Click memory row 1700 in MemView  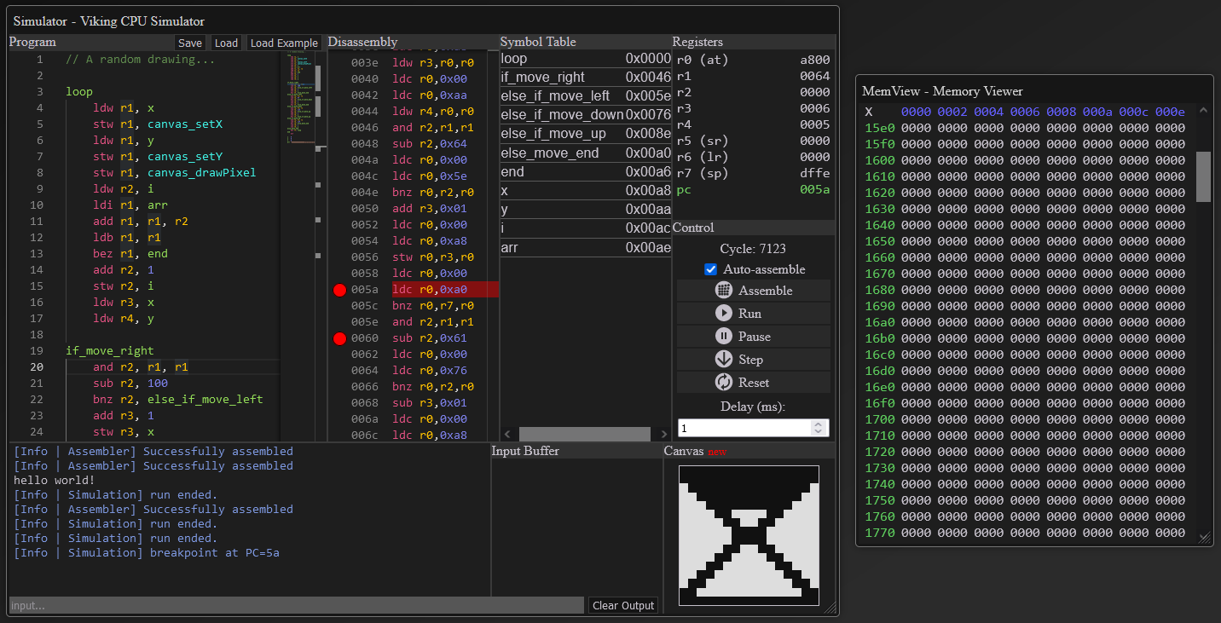(1026, 419)
